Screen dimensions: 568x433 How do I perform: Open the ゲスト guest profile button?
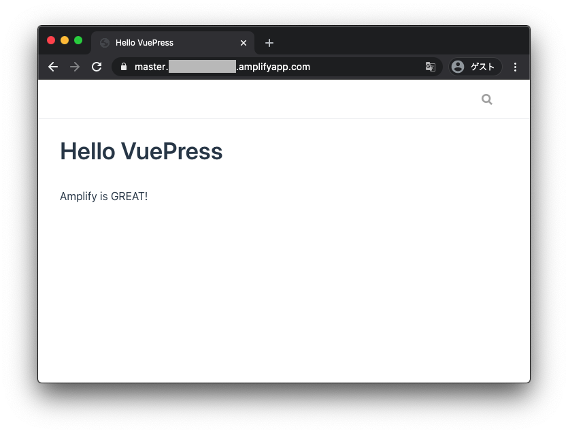coord(475,67)
